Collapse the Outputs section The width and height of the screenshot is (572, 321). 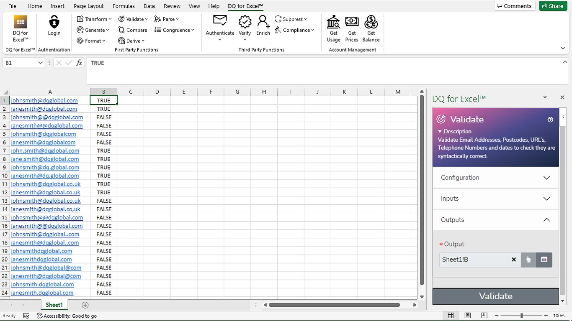coord(495,220)
